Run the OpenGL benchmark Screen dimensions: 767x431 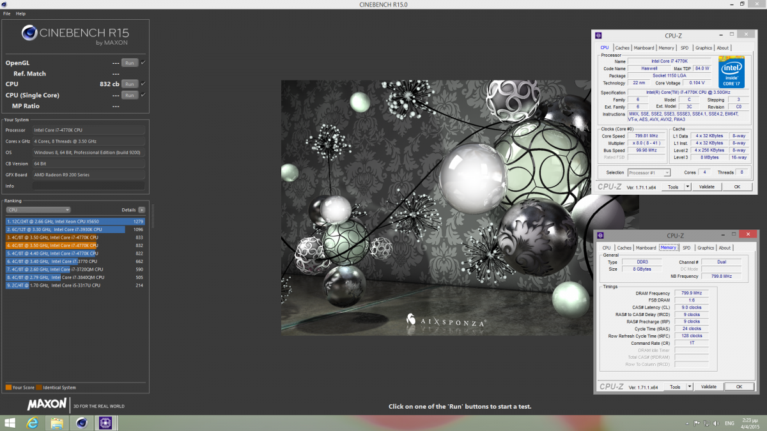[x=130, y=63]
